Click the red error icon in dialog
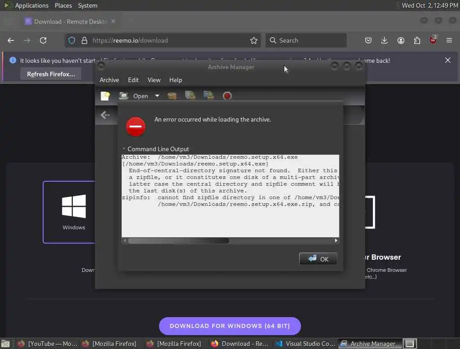 coord(136,127)
